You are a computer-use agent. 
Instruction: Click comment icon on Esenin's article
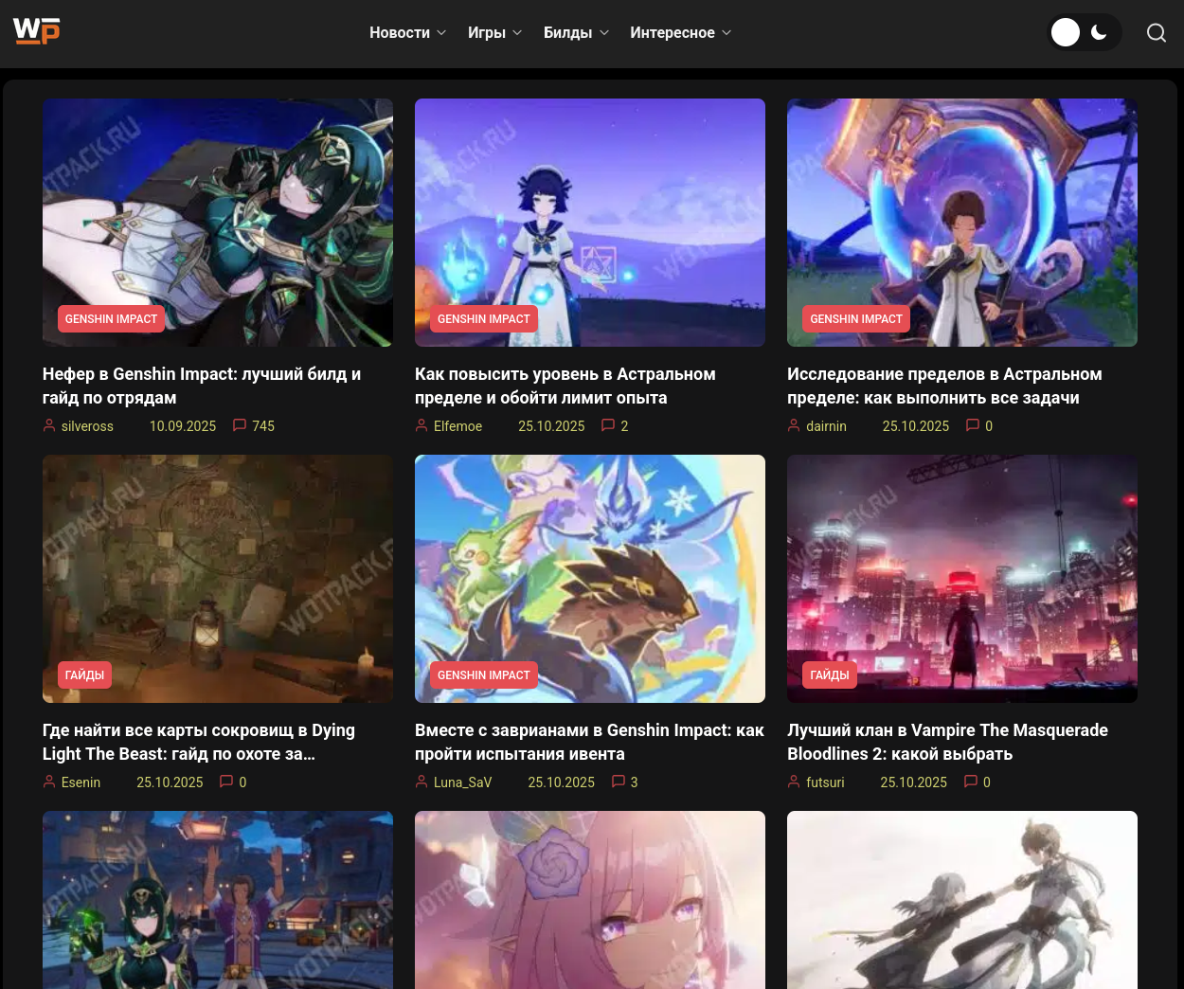[x=226, y=782]
